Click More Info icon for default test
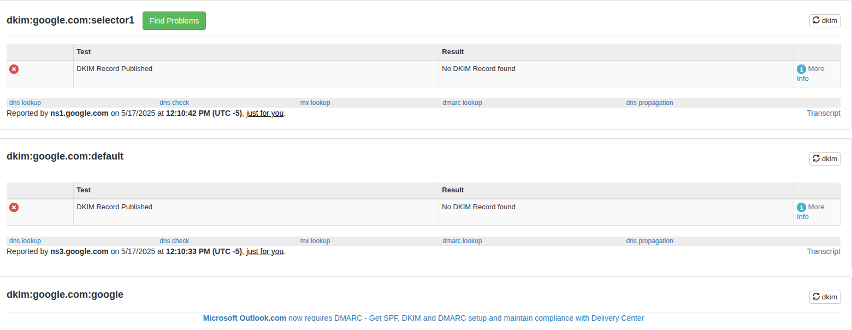The height and width of the screenshot is (330, 852). coord(801,207)
